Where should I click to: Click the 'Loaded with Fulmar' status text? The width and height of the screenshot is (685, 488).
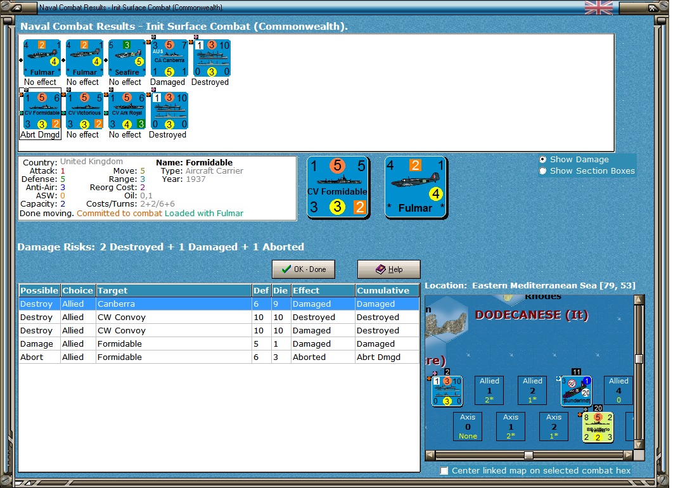tap(204, 213)
